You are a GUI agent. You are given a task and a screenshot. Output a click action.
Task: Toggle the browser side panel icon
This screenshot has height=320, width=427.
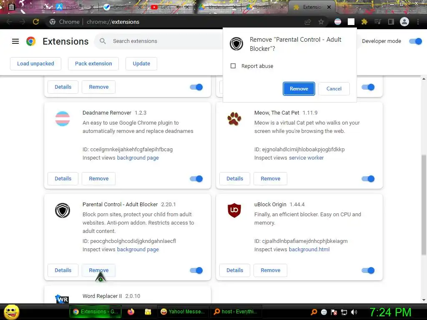391,22
